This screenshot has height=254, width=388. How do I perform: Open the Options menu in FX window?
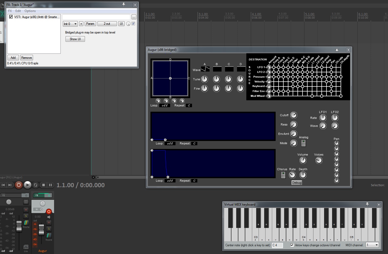[30, 11]
